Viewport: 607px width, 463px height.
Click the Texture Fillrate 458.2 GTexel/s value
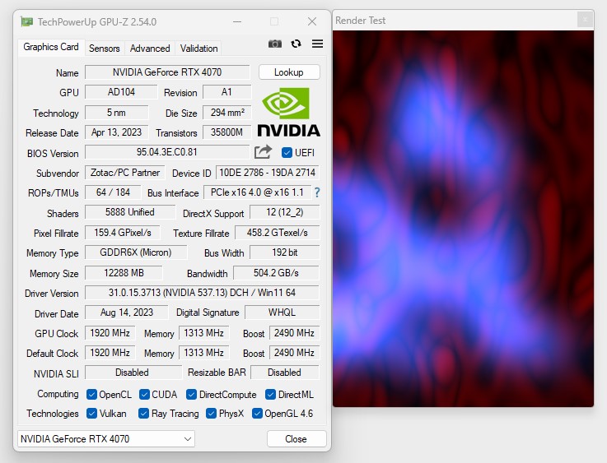pos(278,233)
